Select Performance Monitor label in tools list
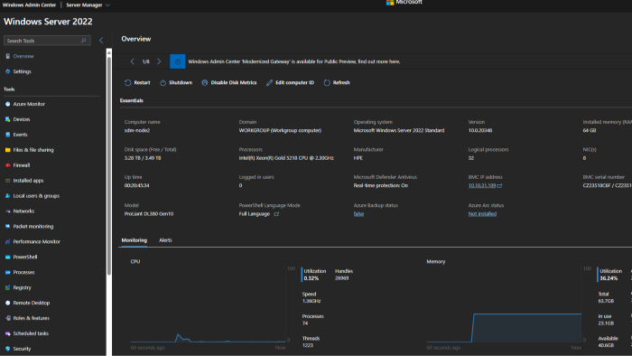632x356 pixels. point(36,242)
